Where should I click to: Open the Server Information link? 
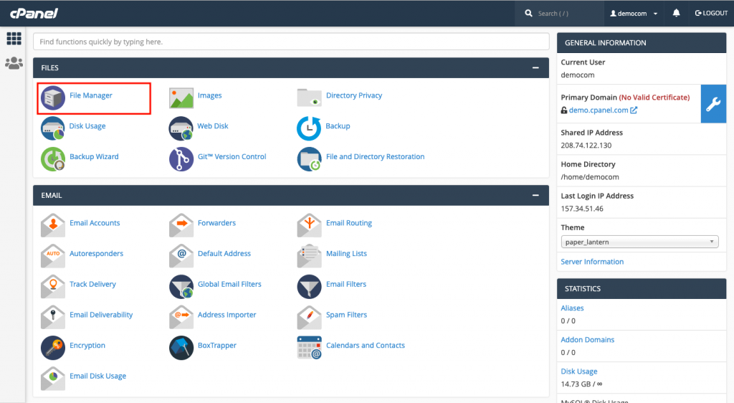click(592, 262)
